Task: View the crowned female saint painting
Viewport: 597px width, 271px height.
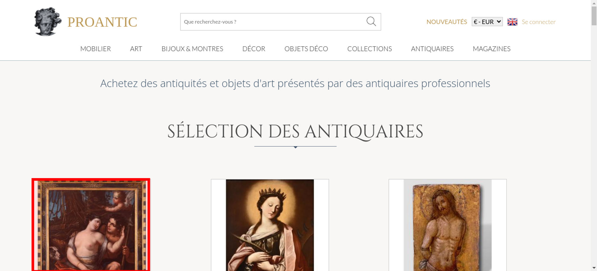Action: pyautogui.click(x=270, y=225)
